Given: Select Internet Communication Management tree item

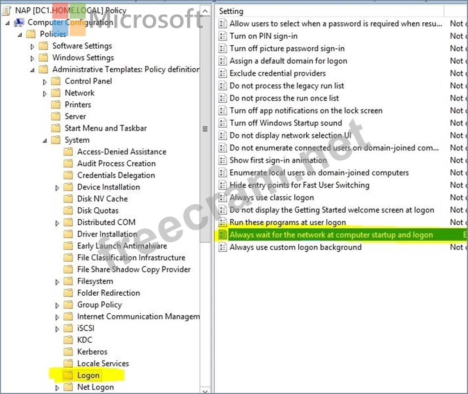Looking at the screenshot, I should tap(138, 316).
